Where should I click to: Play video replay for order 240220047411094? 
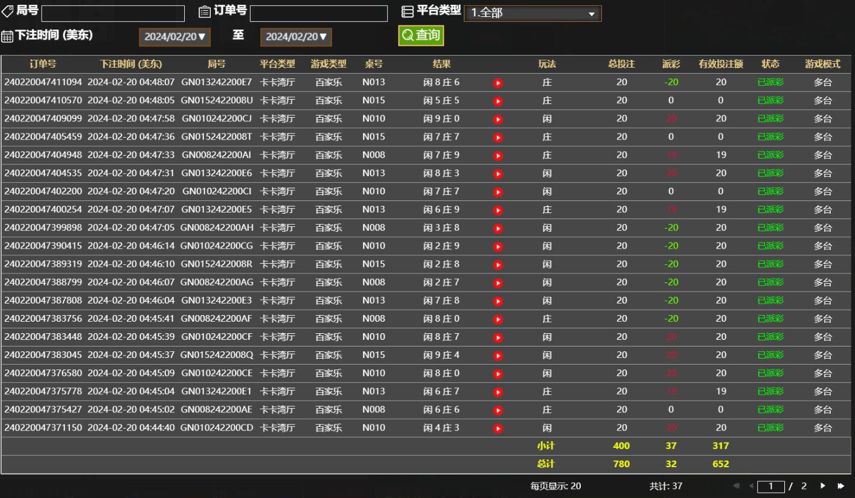[498, 83]
